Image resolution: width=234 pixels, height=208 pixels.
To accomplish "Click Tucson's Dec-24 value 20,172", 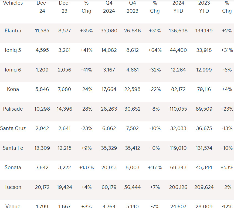I will 42,187.
